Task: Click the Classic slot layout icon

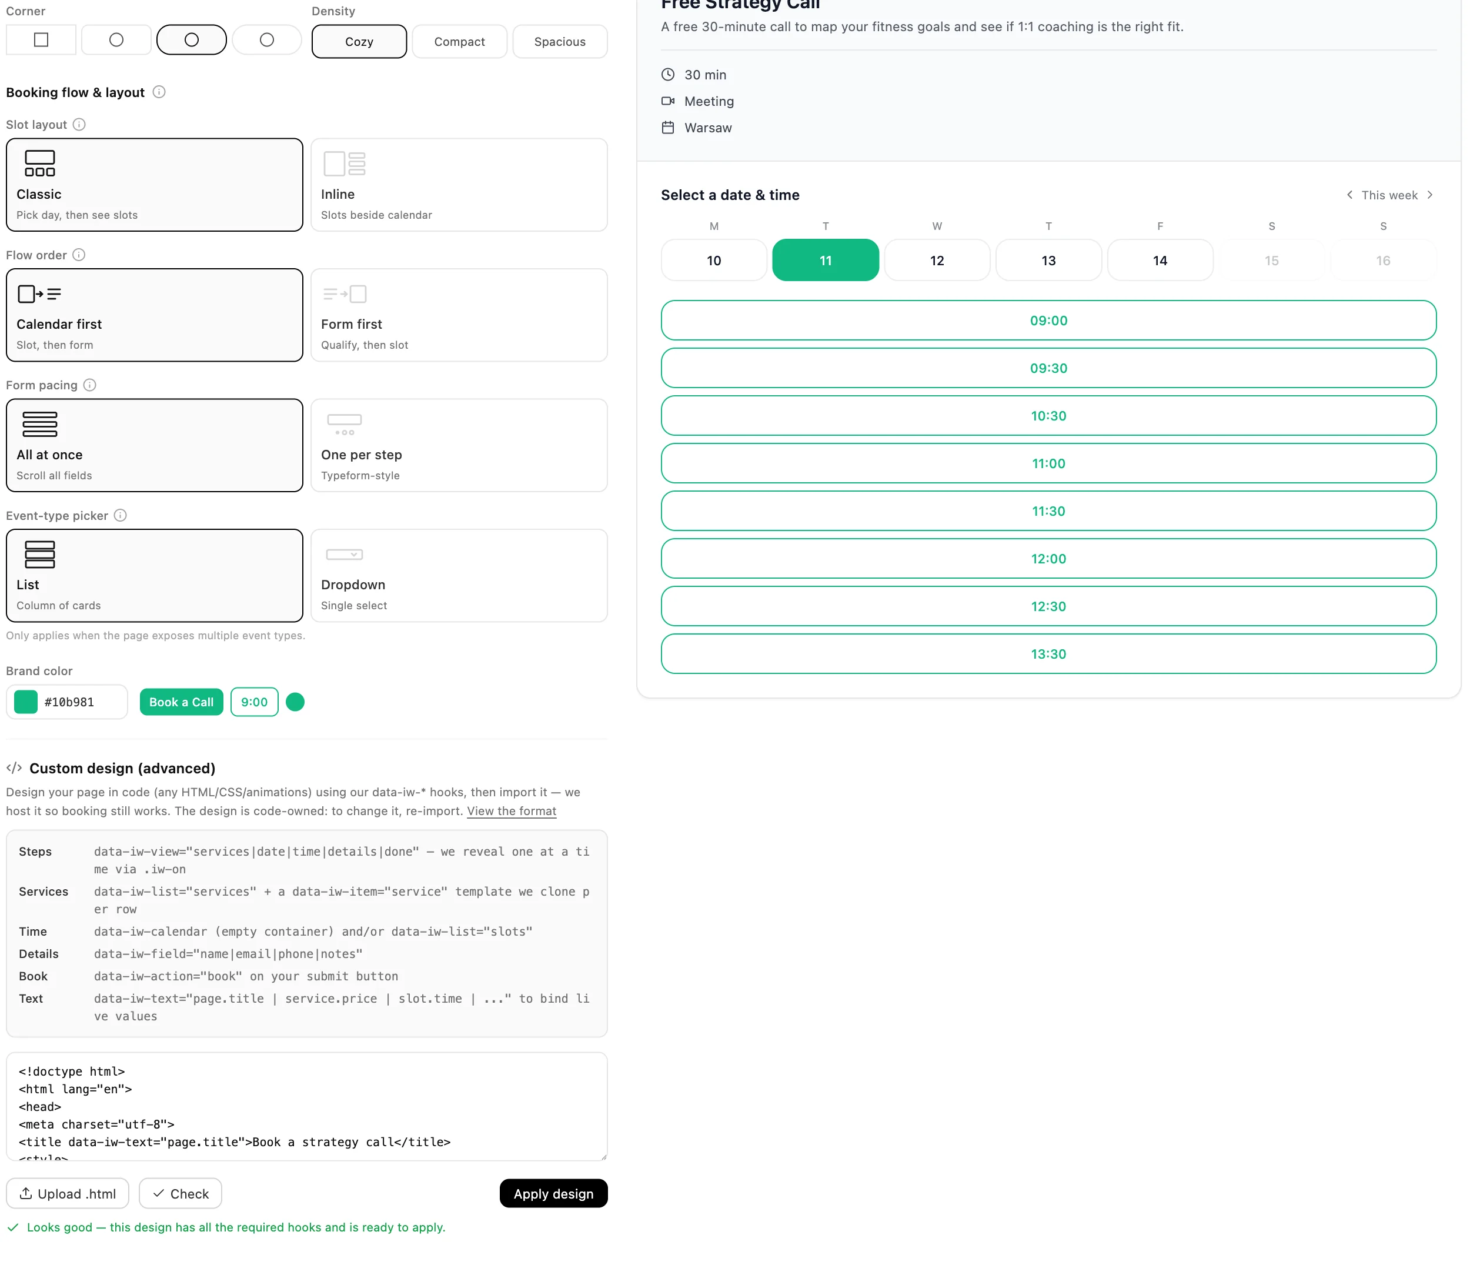Action: pos(40,163)
